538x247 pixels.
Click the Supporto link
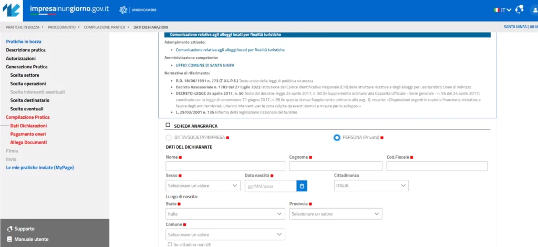(24, 229)
